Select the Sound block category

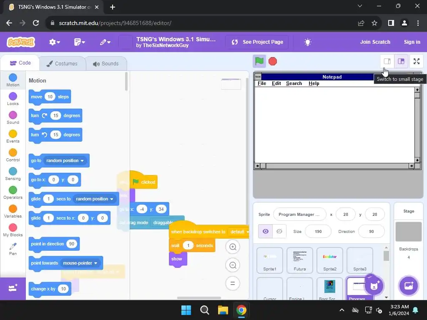click(x=13, y=118)
